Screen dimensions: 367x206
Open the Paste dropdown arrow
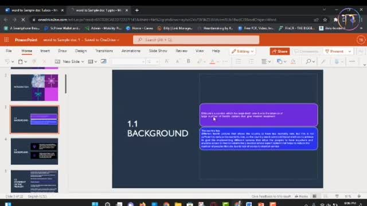point(26,62)
